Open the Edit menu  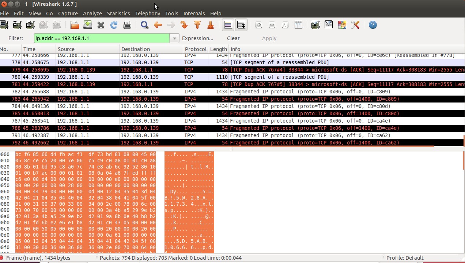(x=19, y=13)
